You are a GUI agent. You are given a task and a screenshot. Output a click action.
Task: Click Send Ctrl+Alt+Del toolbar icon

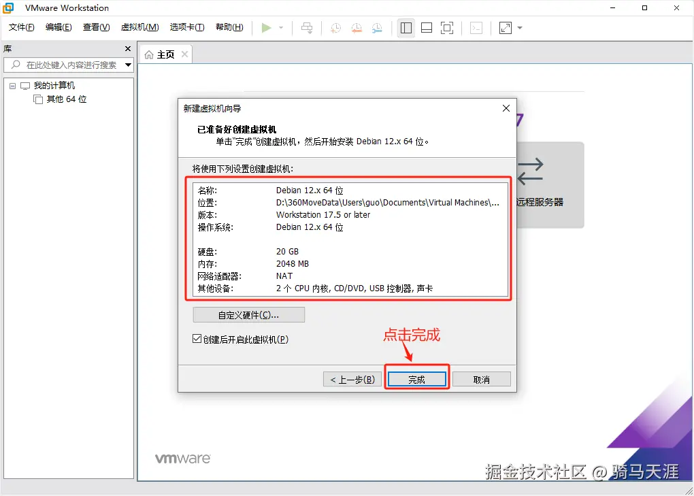tap(307, 28)
